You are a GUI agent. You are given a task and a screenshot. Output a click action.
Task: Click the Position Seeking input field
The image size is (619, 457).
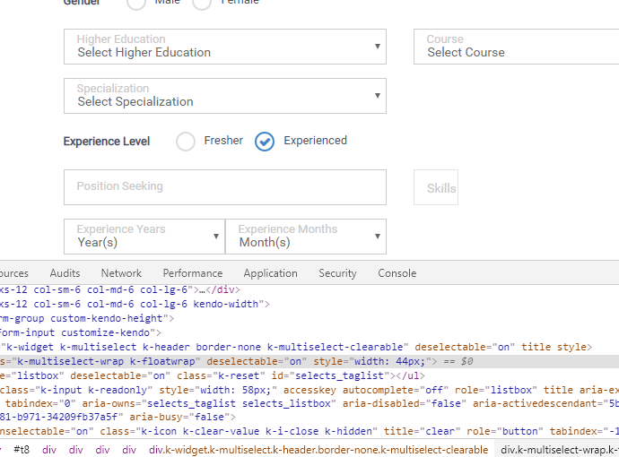tap(224, 187)
